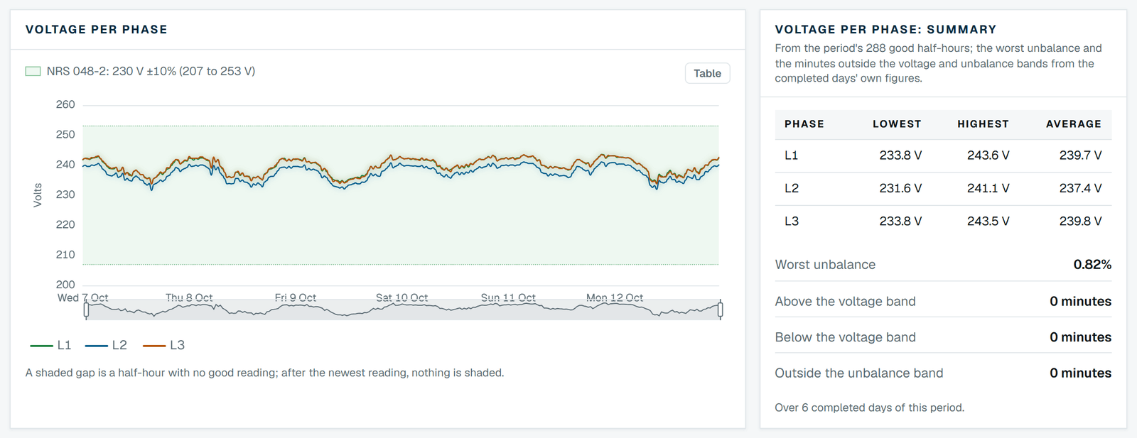Click the 'Over 6 completed days' footnote
1137x438 pixels.
869,407
